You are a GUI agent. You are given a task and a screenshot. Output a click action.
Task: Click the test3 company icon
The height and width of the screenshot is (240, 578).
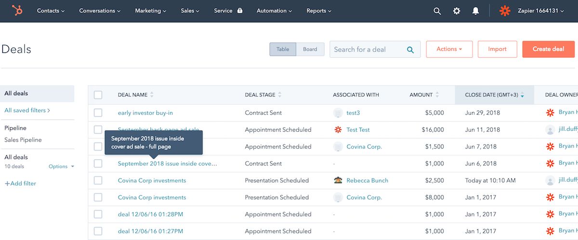[x=338, y=113]
